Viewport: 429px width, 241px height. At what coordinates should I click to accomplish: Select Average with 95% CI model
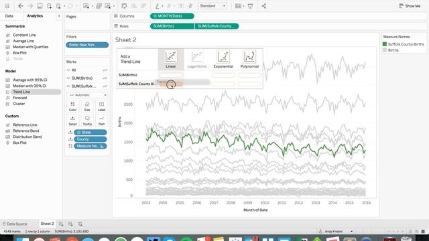tap(29, 80)
